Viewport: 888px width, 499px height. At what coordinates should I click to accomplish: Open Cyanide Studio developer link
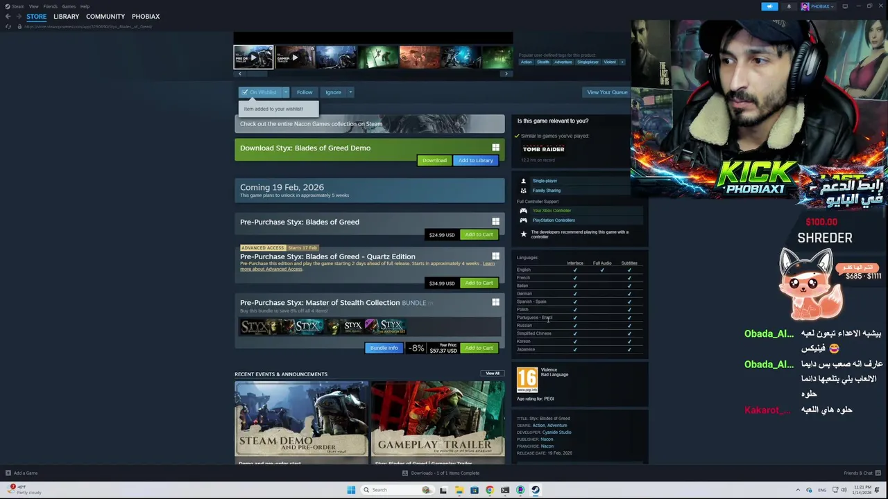click(x=556, y=432)
